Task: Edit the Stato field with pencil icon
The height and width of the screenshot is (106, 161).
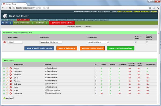Action: point(7,90)
